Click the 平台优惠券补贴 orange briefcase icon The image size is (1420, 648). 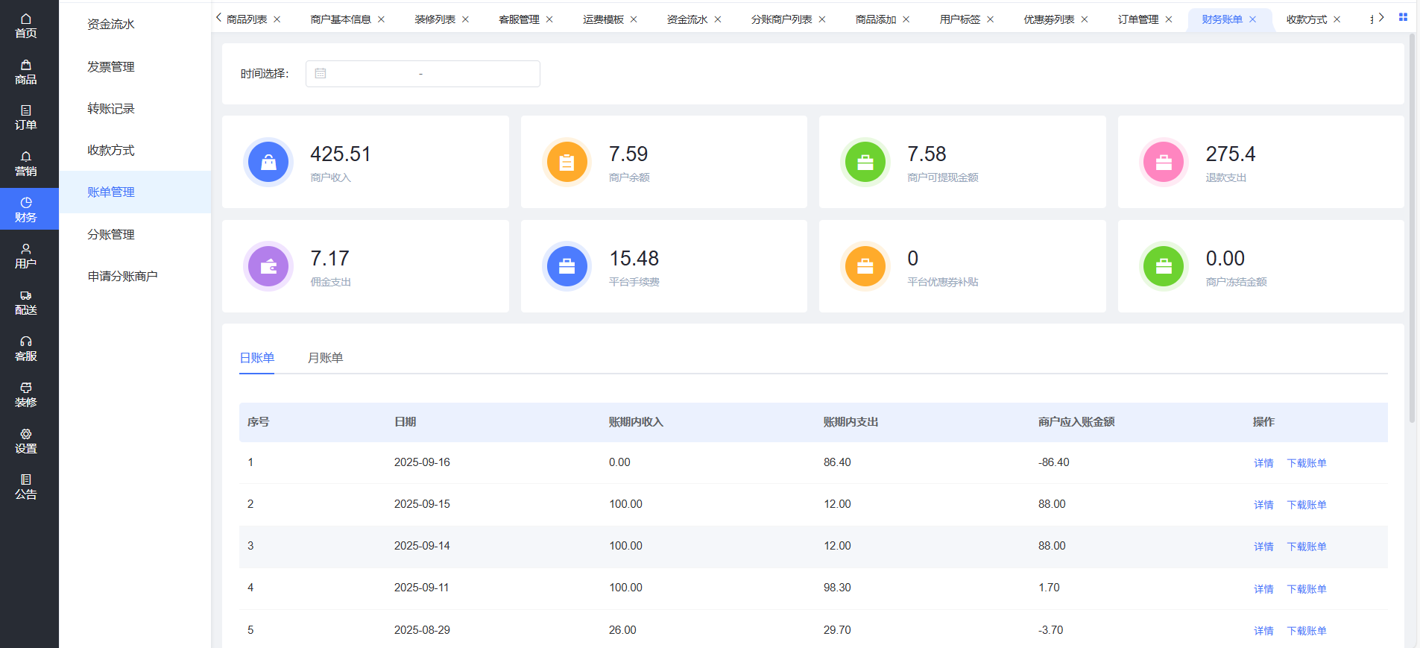click(x=865, y=266)
